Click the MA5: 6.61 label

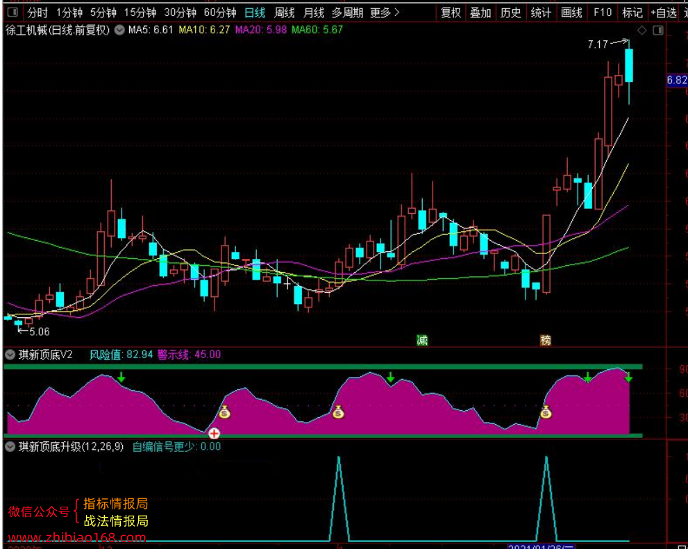151,30
